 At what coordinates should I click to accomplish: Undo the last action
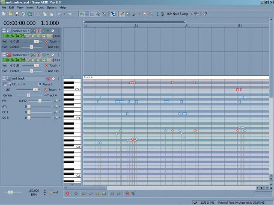coord(60,14)
